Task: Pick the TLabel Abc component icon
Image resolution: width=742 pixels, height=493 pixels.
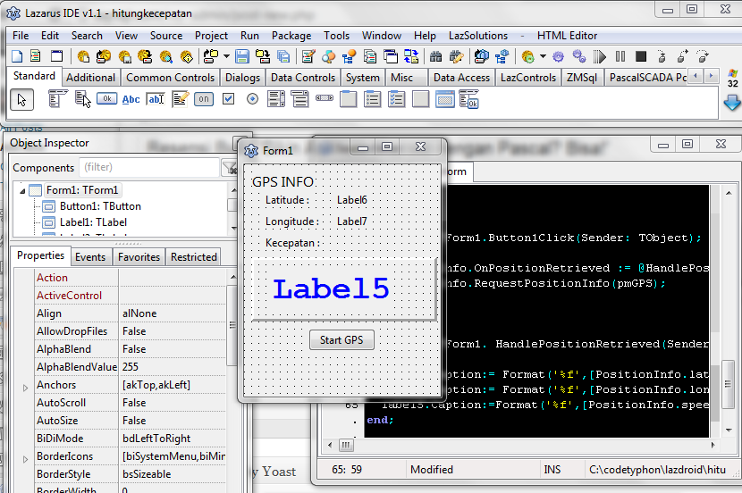Action: (x=131, y=99)
